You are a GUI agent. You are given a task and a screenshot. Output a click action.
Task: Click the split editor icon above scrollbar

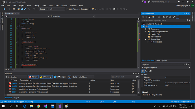138,19
